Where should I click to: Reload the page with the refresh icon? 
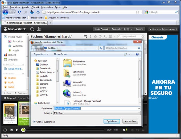[19, 12]
